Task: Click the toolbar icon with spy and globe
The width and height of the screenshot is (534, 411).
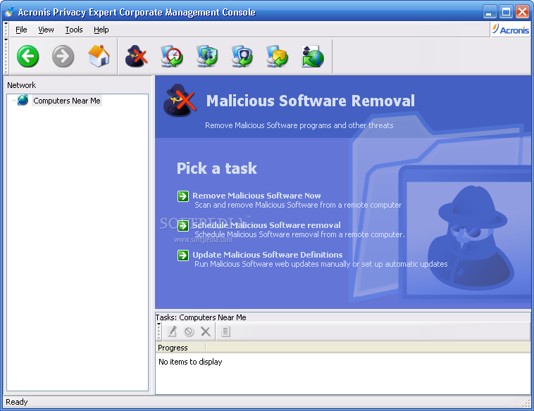Action: [x=313, y=56]
